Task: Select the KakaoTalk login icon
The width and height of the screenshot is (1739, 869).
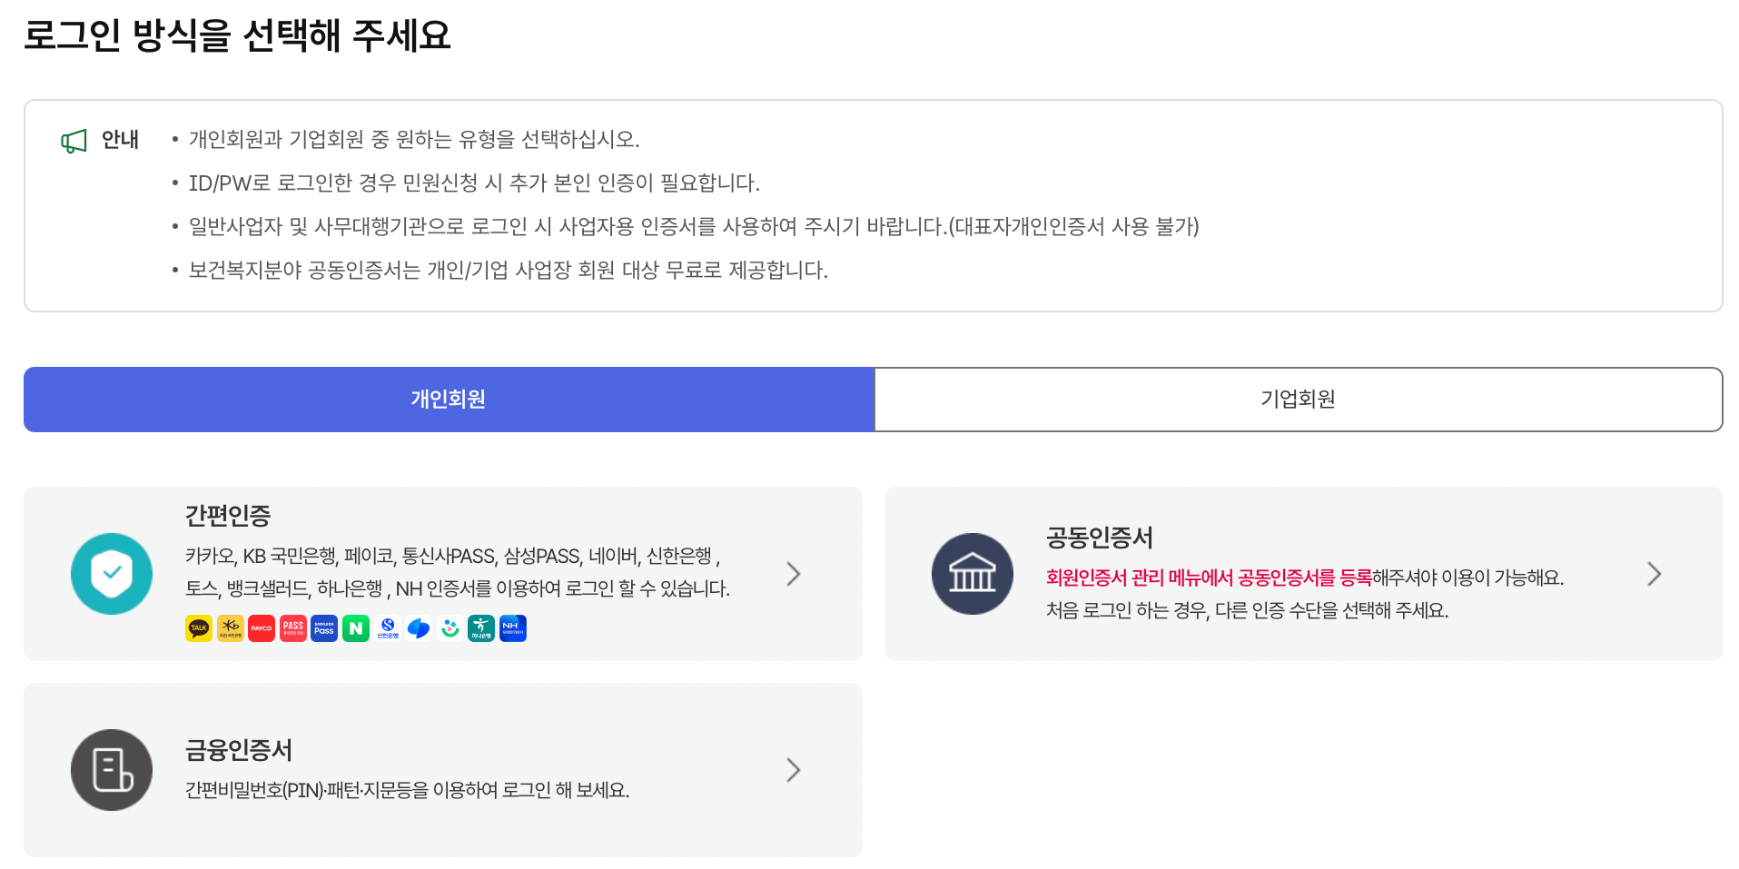Action: tap(199, 628)
